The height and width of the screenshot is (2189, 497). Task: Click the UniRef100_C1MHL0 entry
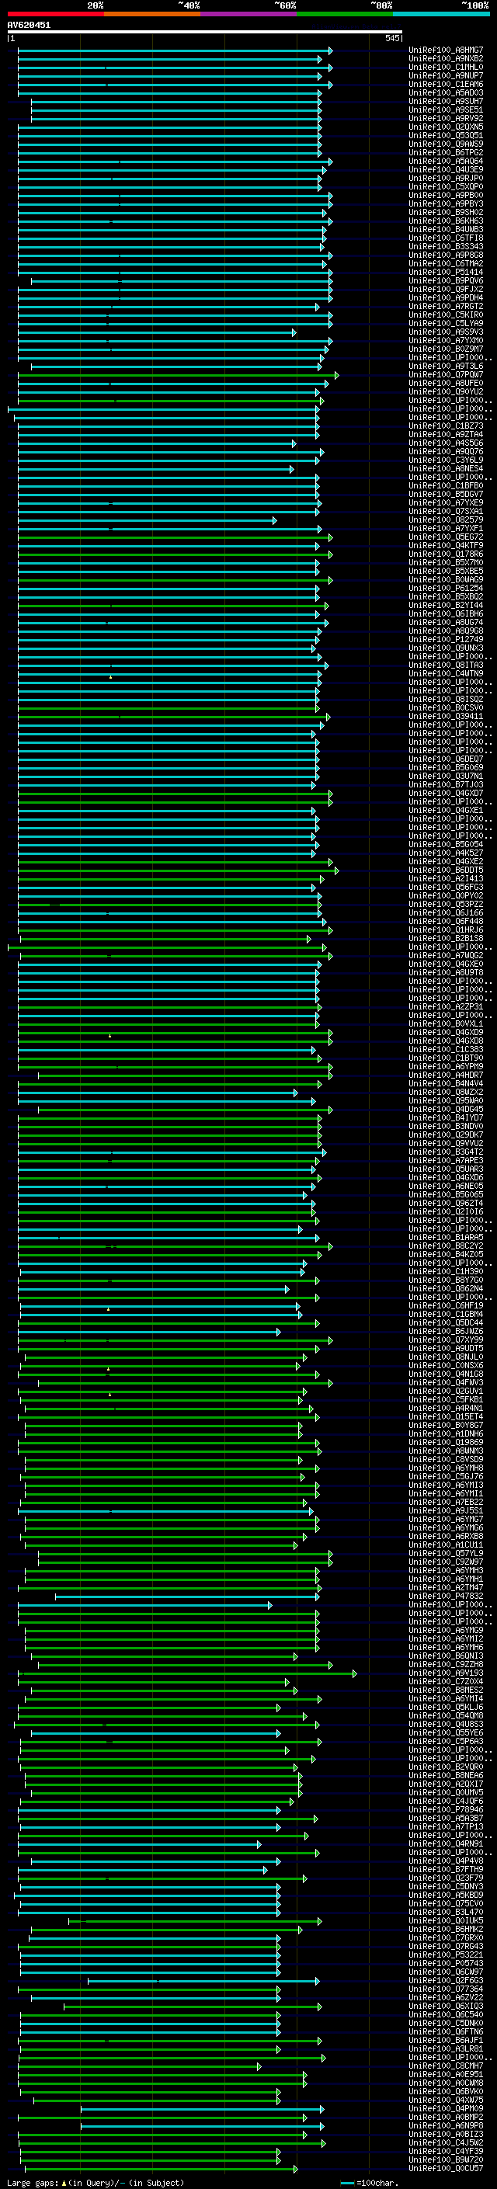(x=446, y=67)
